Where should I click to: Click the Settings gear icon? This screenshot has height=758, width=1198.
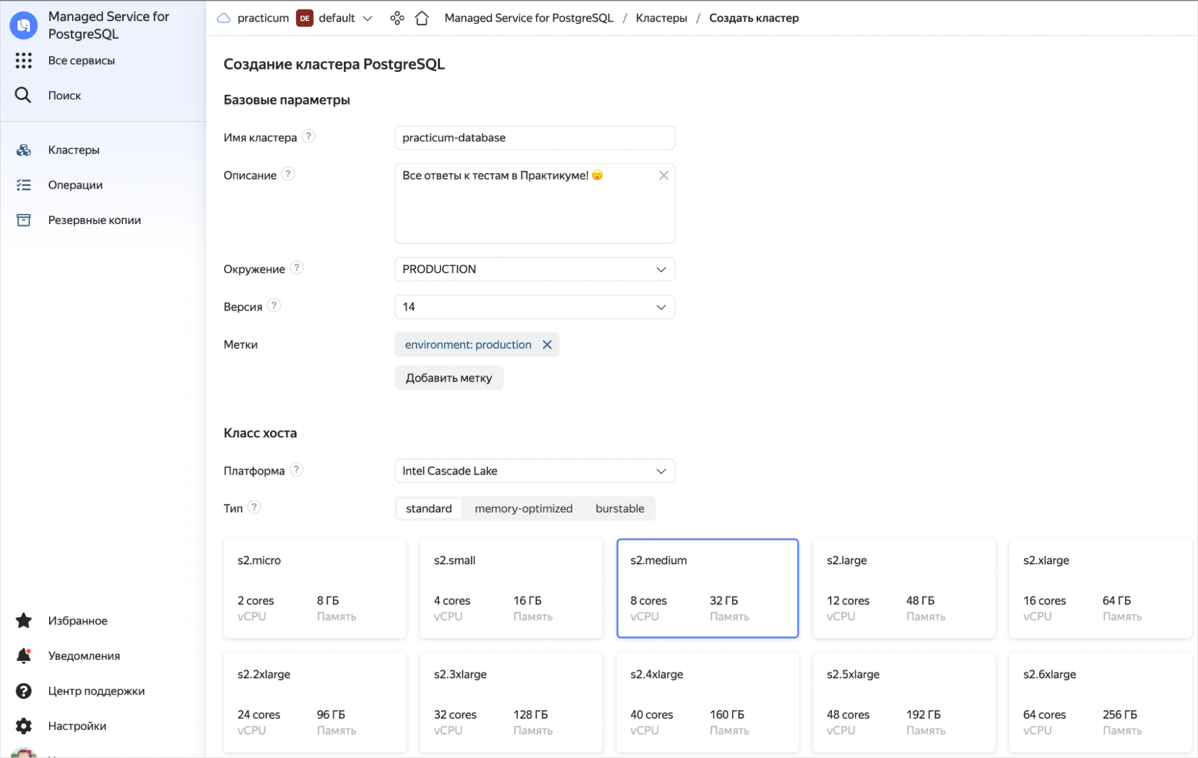(x=23, y=726)
